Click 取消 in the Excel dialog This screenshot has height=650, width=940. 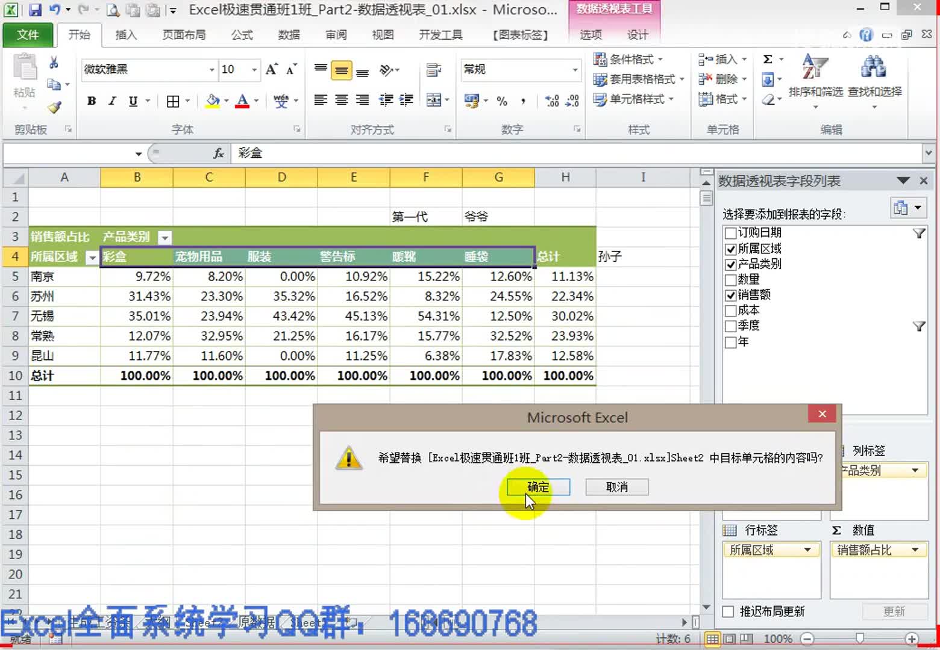(x=617, y=487)
